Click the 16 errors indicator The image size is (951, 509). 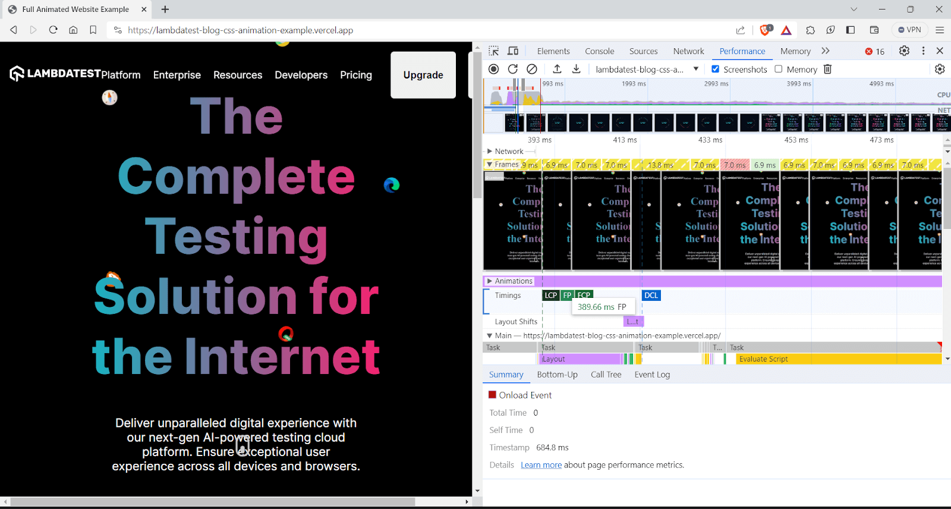[875, 52]
